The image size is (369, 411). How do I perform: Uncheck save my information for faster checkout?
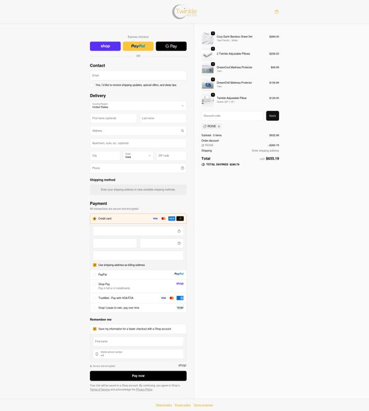click(x=95, y=329)
